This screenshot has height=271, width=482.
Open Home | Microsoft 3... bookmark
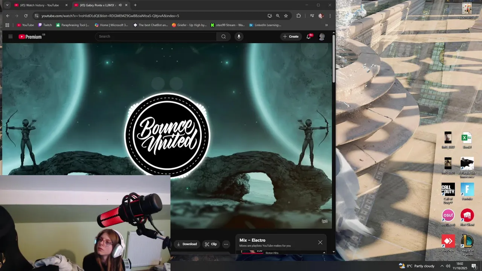pyautogui.click(x=111, y=25)
